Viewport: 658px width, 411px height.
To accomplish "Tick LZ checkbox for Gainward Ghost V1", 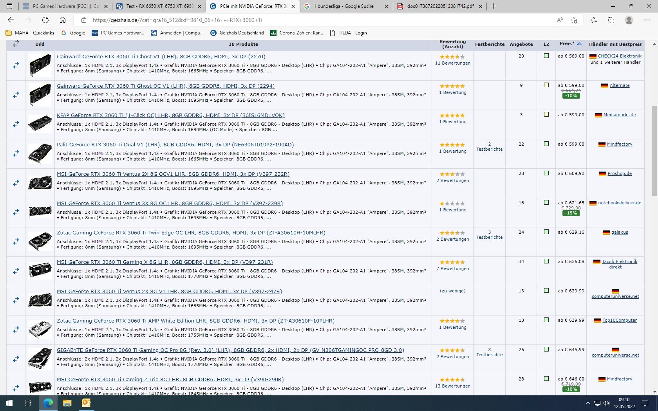I will tap(546, 56).
